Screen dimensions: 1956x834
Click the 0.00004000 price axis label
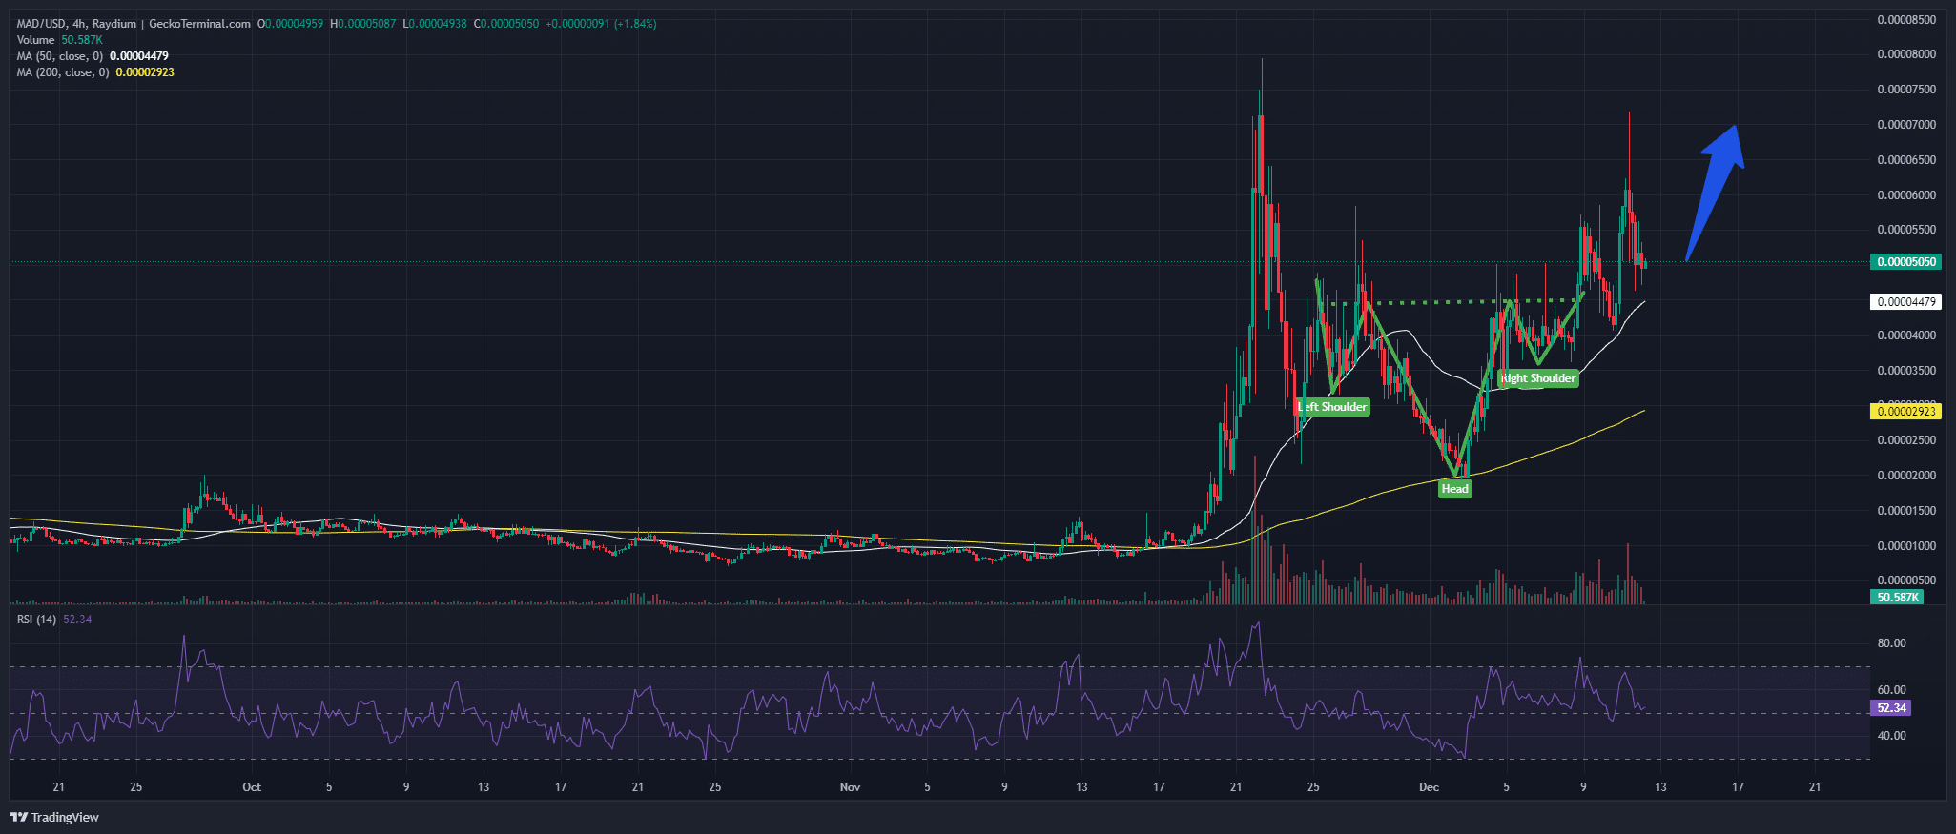pos(1906,336)
